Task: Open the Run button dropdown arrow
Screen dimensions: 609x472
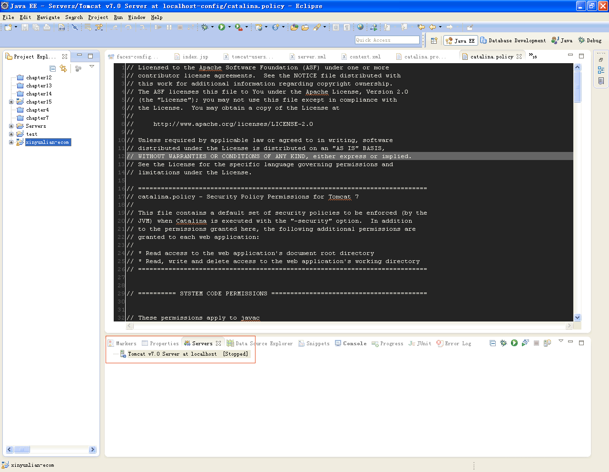Action: [x=229, y=28]
